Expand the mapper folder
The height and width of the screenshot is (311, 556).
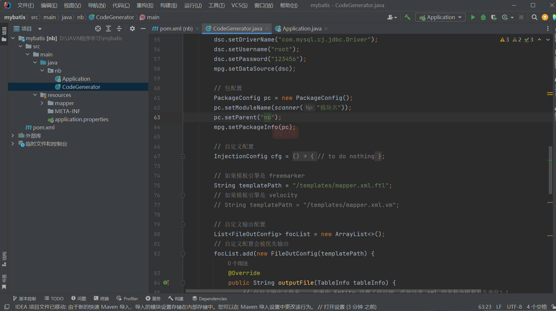click(x=42, y=103)
